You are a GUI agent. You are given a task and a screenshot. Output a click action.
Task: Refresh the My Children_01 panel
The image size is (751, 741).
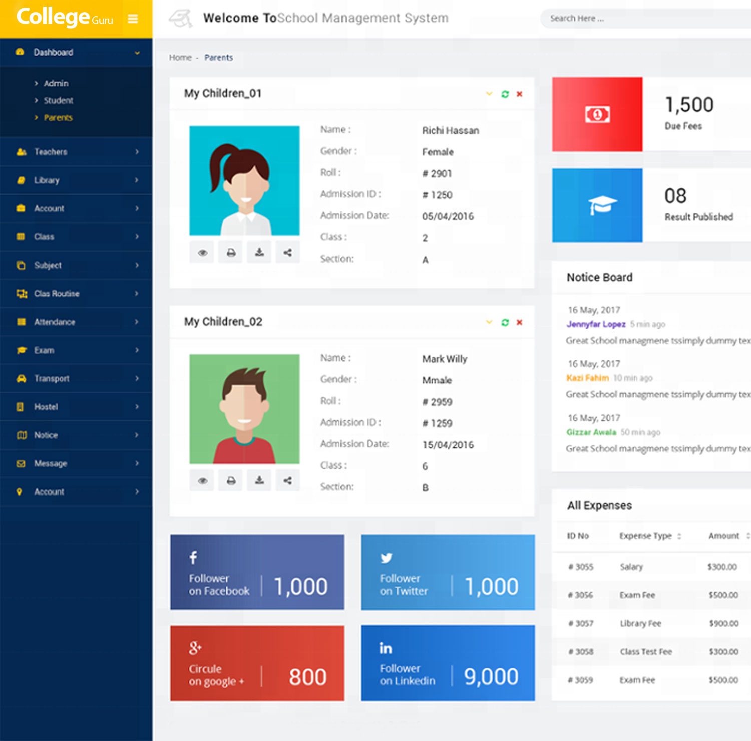point(505,94)
